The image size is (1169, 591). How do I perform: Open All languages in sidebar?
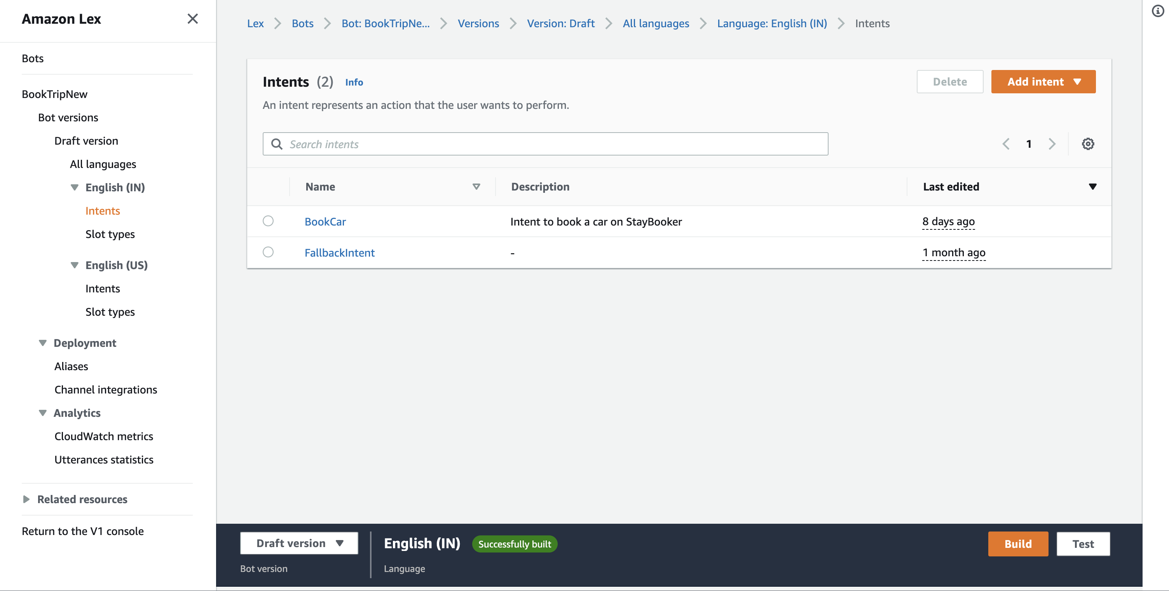coord(103,164)
